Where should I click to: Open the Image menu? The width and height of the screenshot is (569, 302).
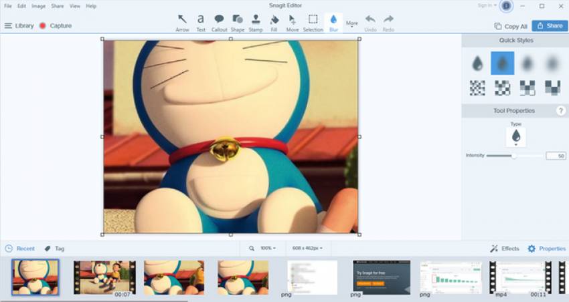39,6
